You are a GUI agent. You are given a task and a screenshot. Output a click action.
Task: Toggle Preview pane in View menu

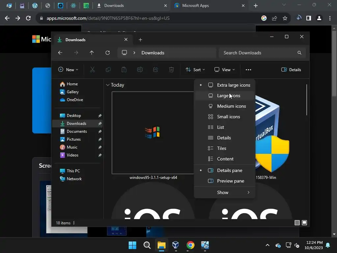(224, 181)
